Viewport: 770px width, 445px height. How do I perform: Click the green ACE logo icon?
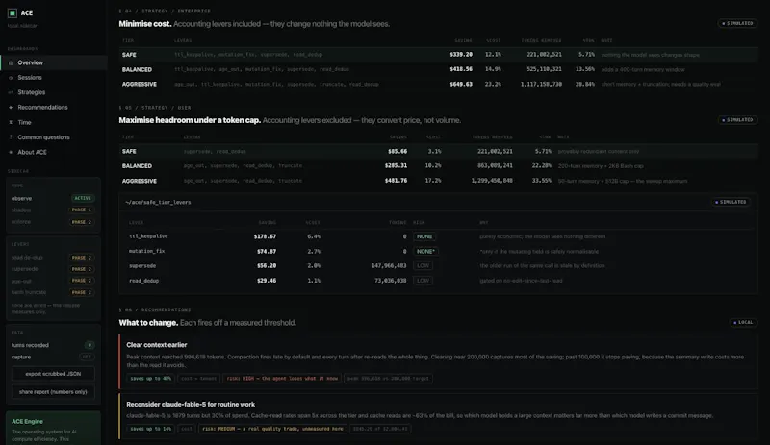13,13
